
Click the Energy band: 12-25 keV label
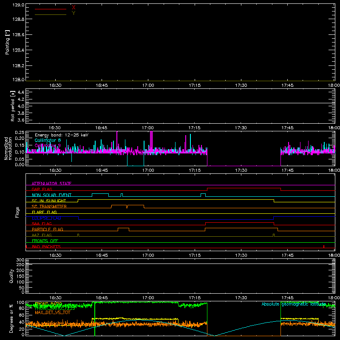(62, 135)
